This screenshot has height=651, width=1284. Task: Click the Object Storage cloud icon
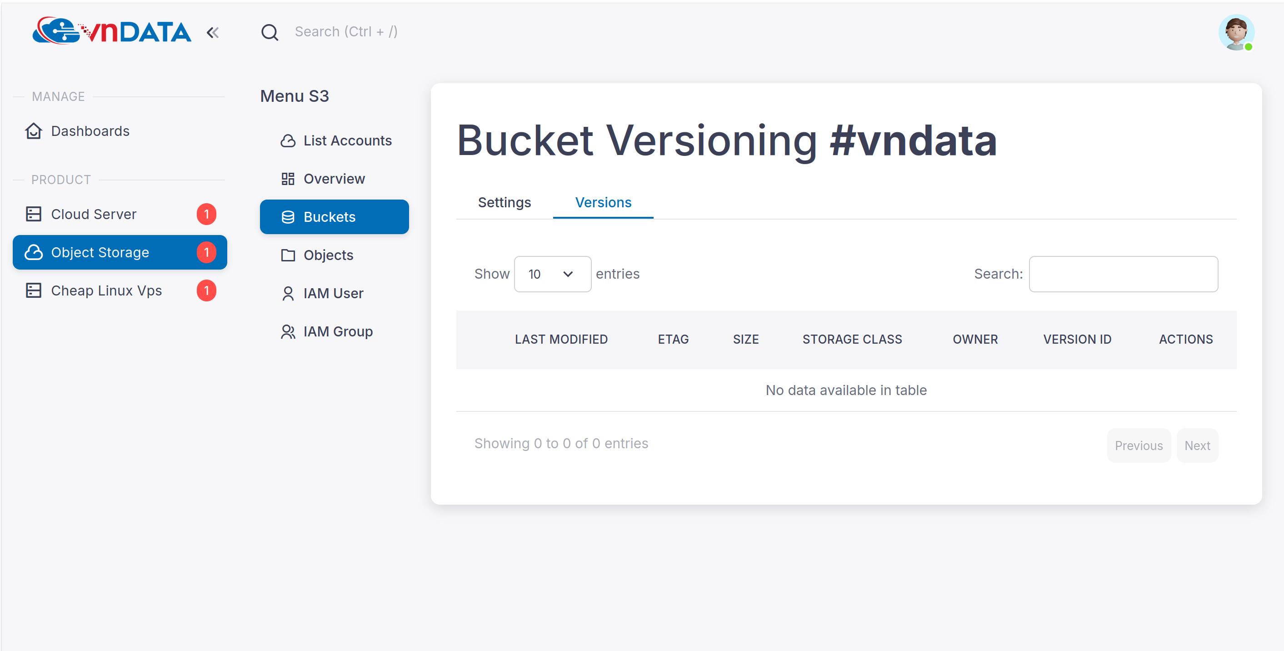click(x=33, y=252)
